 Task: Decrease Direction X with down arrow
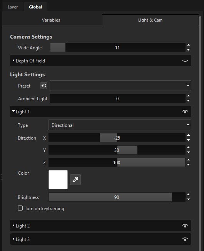tap(188, 140)
